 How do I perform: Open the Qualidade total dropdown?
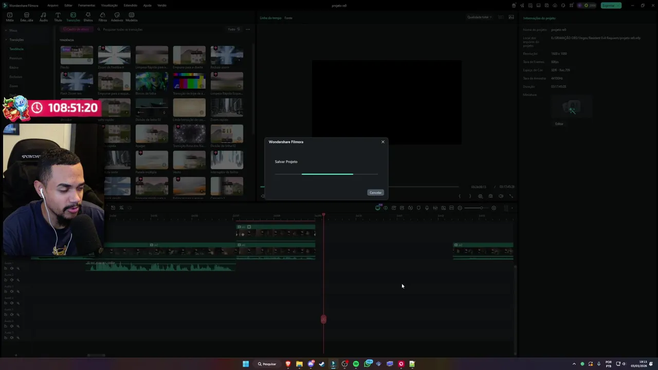(479, 17)
